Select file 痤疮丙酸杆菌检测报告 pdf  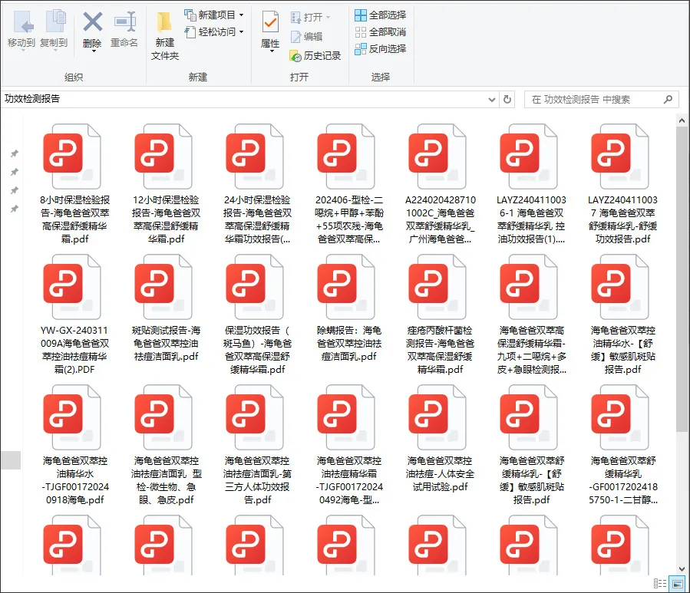point(440,314)
